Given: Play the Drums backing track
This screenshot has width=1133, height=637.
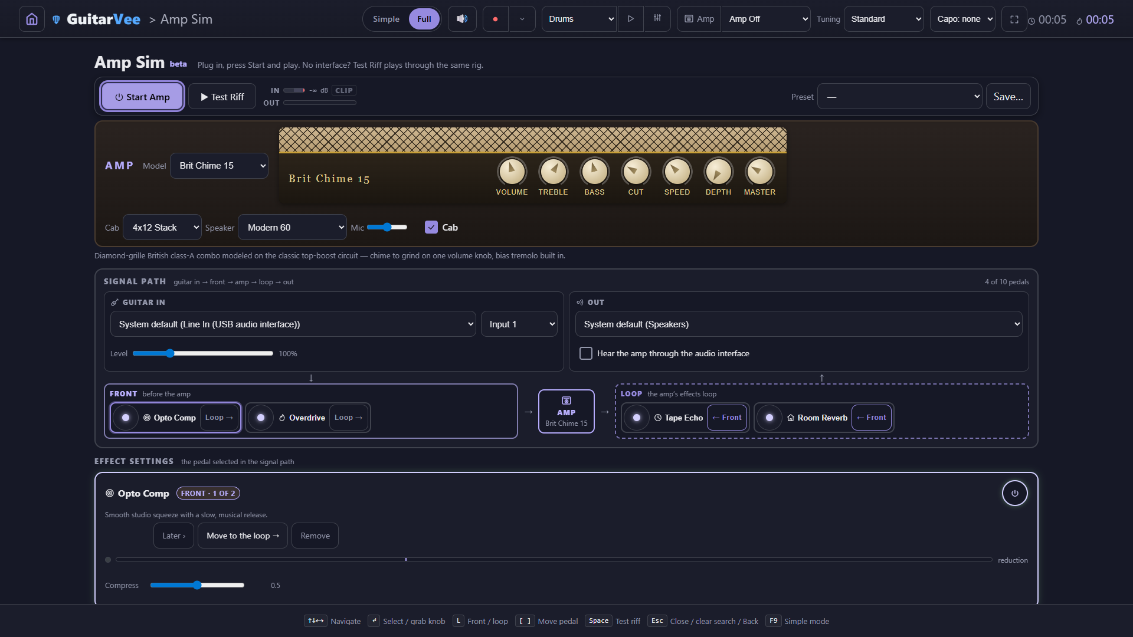Looking at the screenshot, I should pos(631,19).
